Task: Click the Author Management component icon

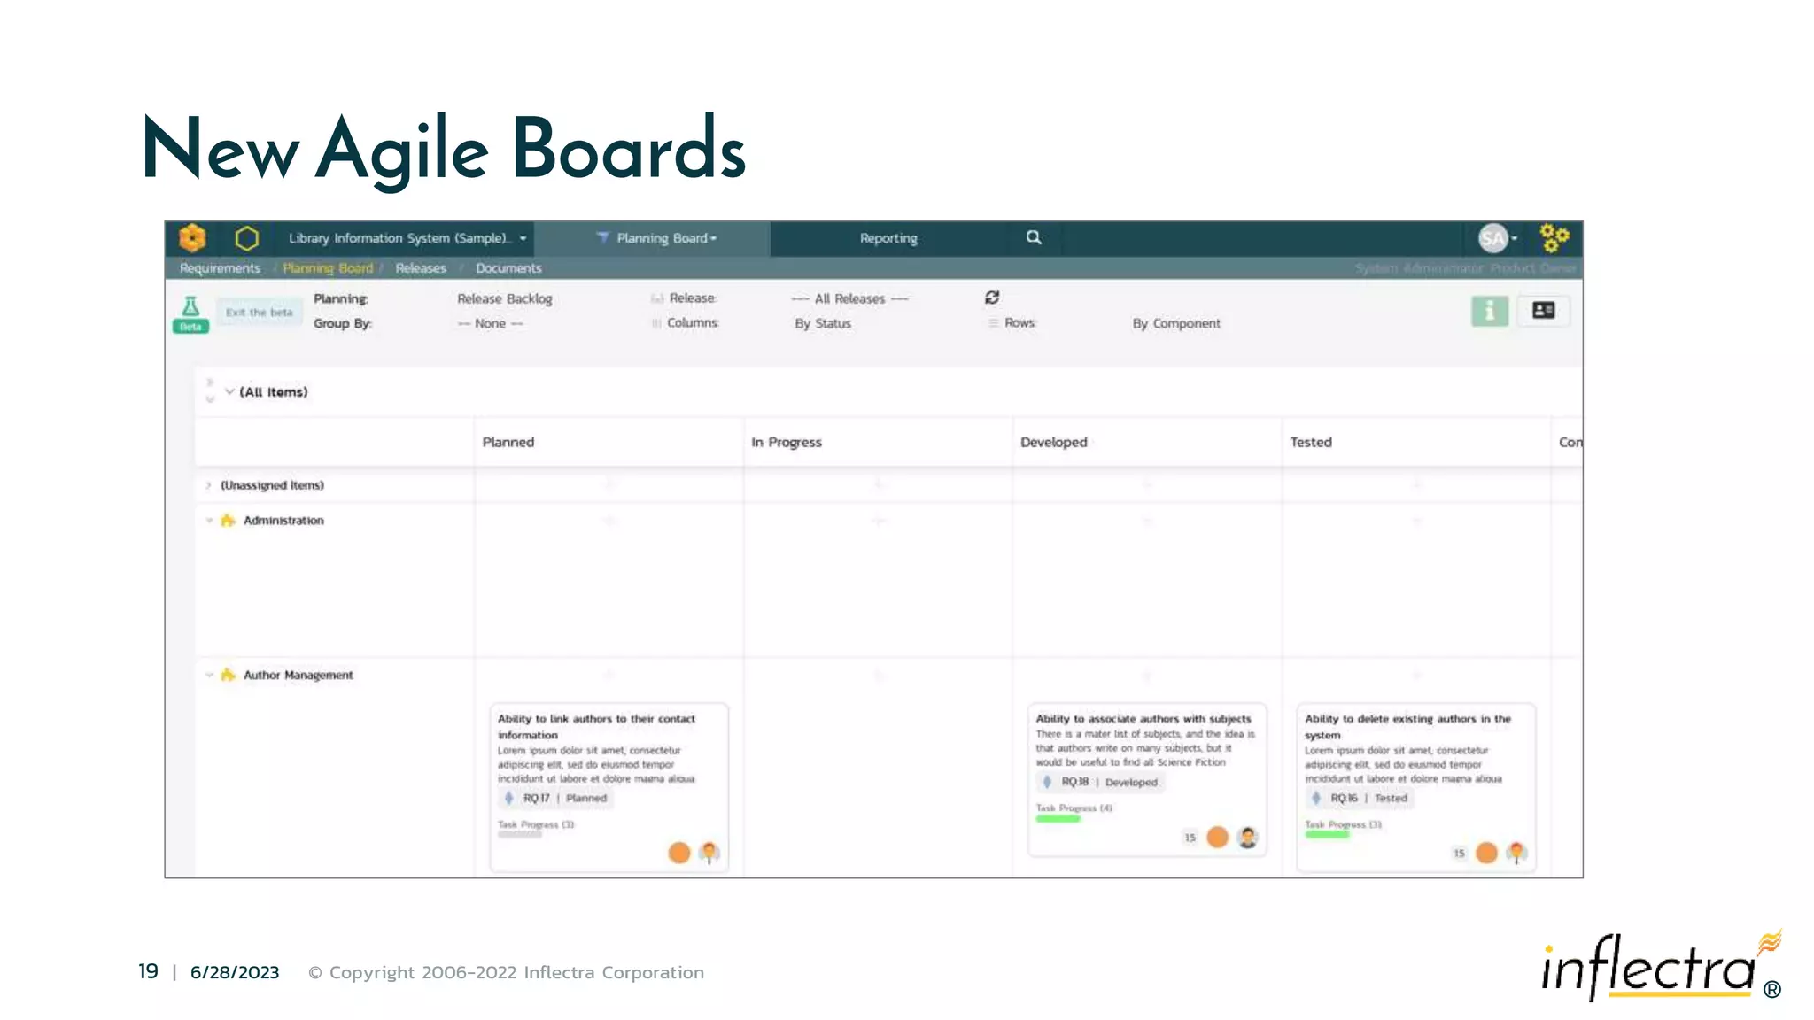Action: [x=228, y=675]
